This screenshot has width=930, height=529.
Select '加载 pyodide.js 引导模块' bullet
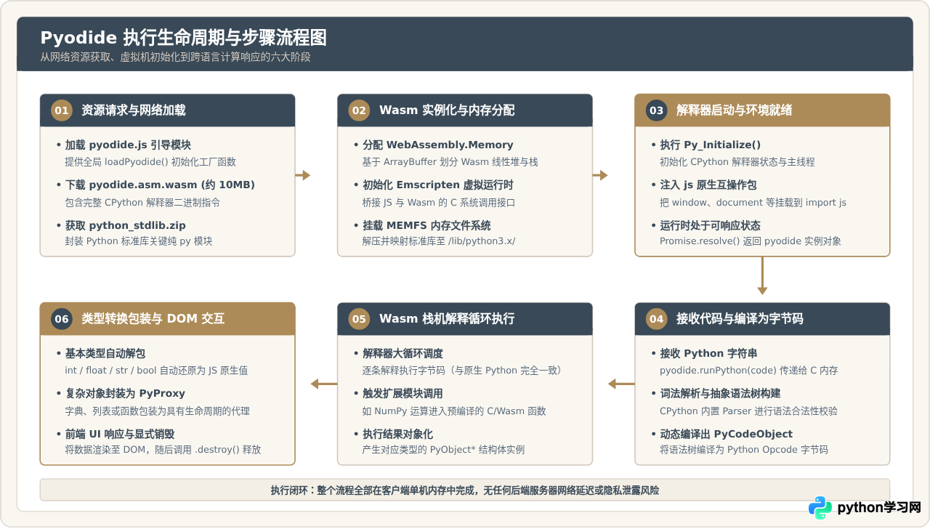124,145
